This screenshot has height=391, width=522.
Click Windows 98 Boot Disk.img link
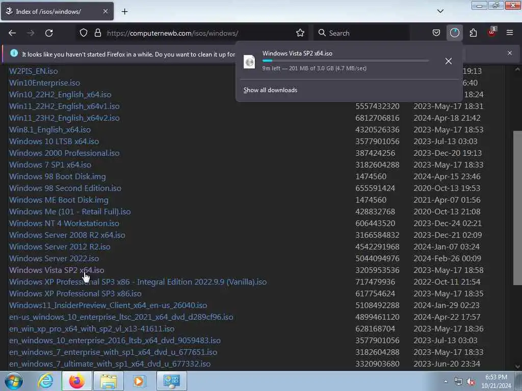(57, 177)
